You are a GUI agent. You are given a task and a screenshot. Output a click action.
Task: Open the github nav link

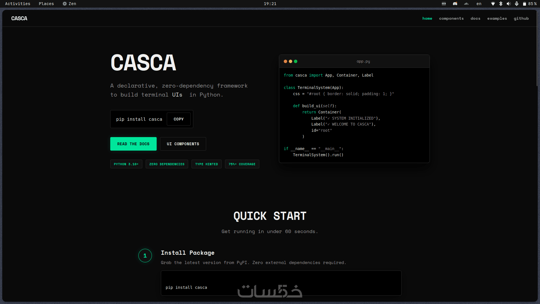tap(521, 18)
